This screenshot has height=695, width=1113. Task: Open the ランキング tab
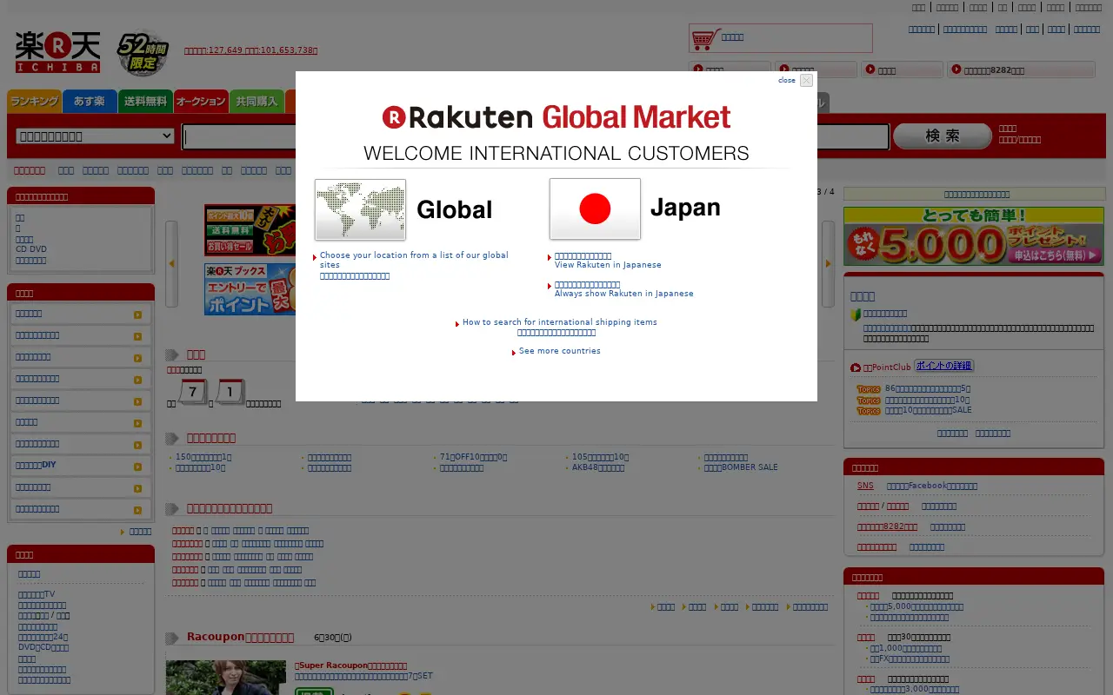point(34,102)
